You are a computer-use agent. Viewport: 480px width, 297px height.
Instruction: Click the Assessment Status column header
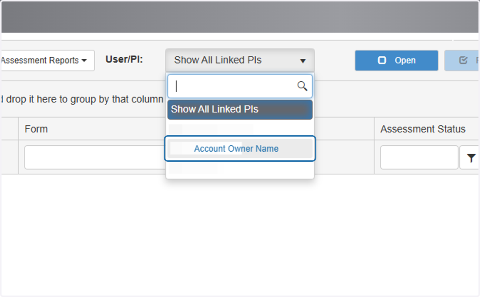coord(423,129)
